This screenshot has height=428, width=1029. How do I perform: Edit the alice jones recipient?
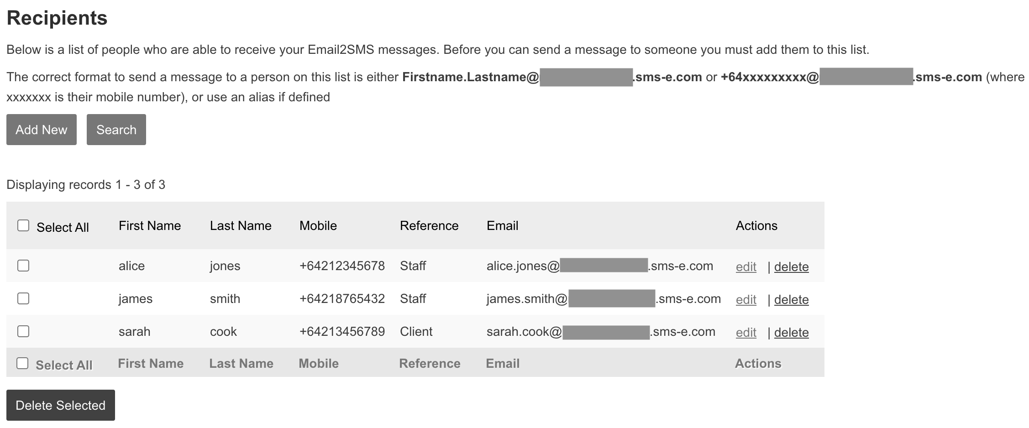746,267
